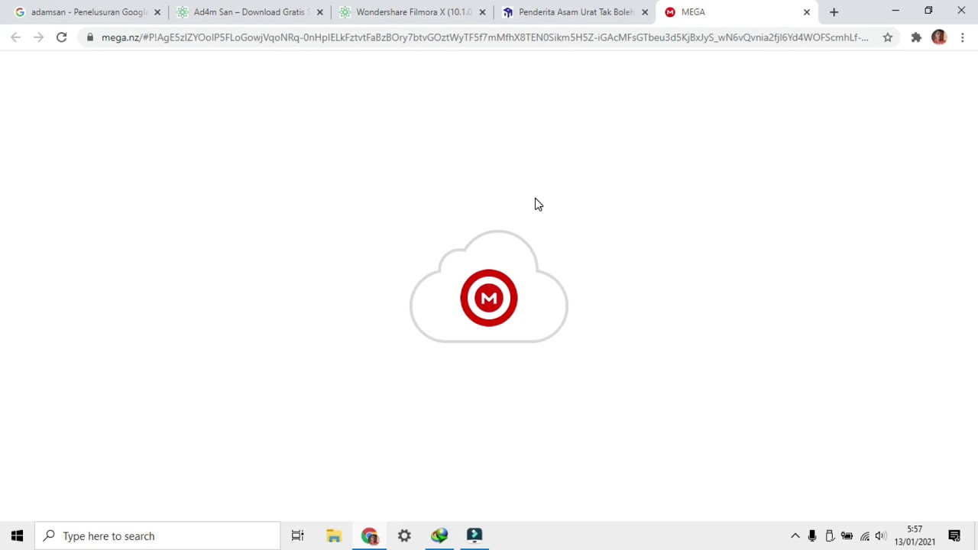Go back to the previous page
This screenshot has width=978, height=550.
[x=16, y=37]
